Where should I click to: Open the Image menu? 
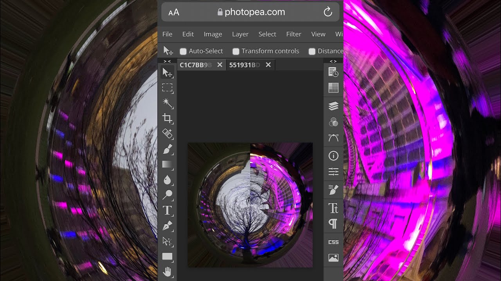213,34
